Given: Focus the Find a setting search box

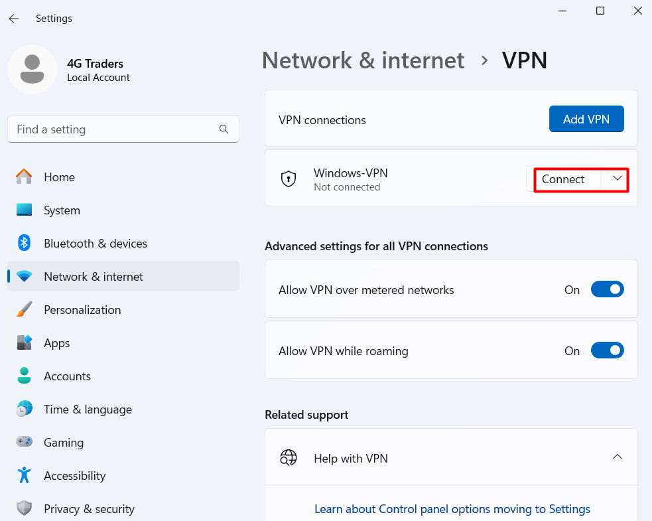Looking at the screenshot, I should pyautogui.click(x=123, y=129).
